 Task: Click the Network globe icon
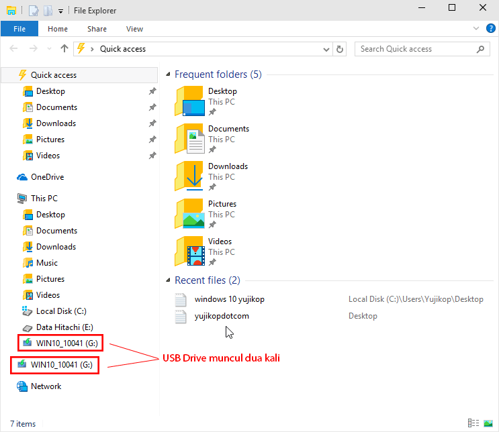(22, 386)
